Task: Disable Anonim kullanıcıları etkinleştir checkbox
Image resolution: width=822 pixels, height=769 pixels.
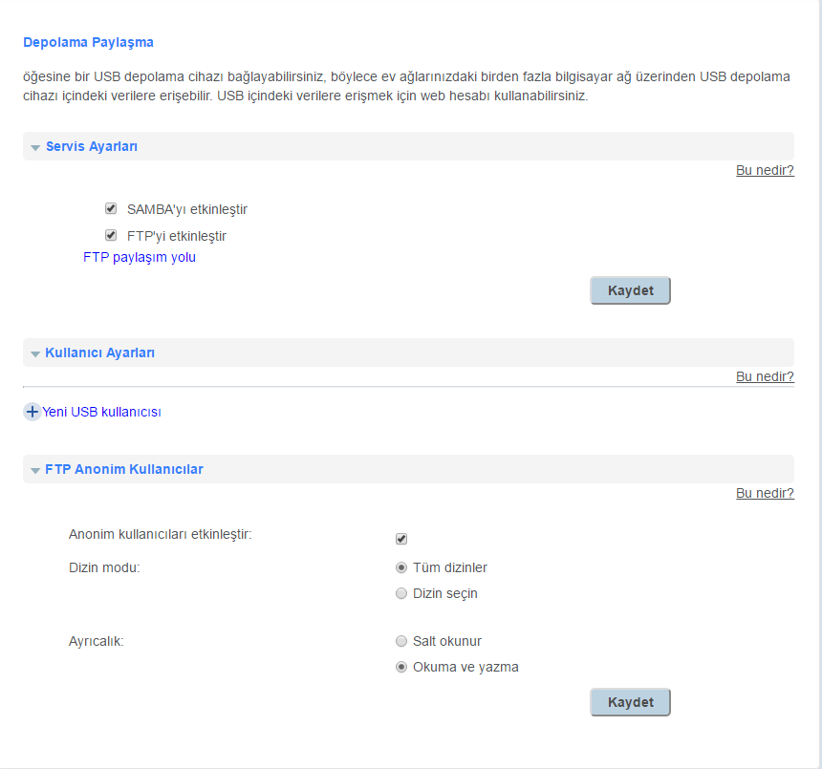Action: (401, 539)
